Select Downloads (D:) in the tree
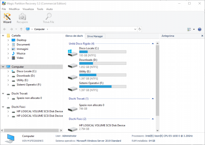The width and height of the screenshot is (205, 145). click(x=26, y=76)
